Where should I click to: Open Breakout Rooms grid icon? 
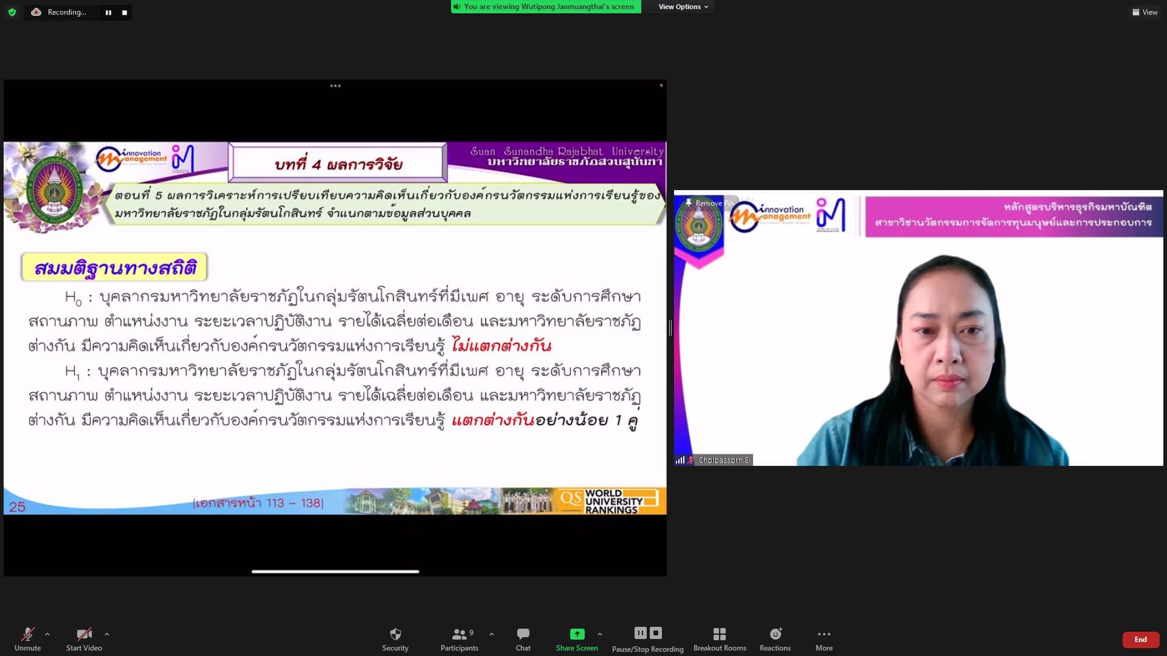click(720, 635)
